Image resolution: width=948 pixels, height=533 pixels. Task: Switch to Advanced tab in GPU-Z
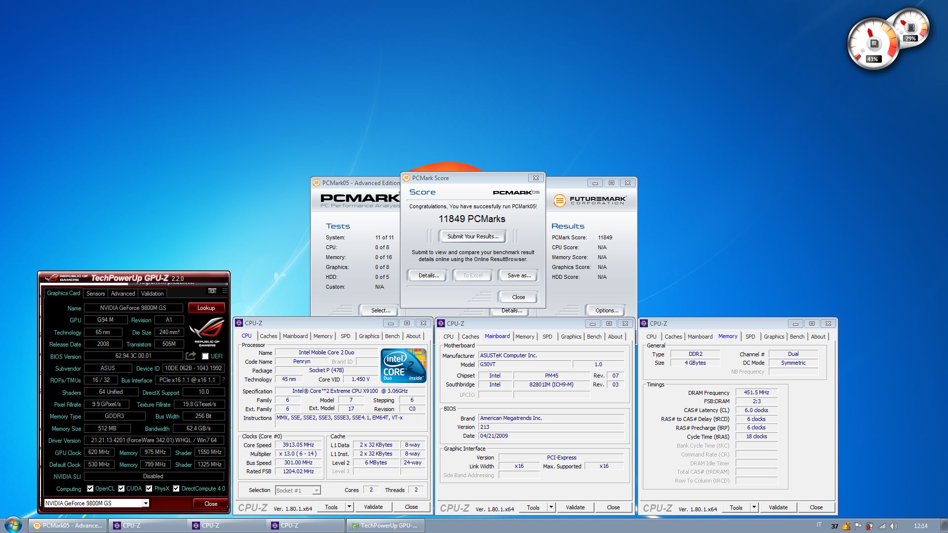click(x=123, y=293)
